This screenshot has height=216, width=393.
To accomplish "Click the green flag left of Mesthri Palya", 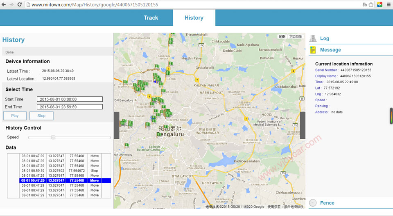I will click(171, 64).
